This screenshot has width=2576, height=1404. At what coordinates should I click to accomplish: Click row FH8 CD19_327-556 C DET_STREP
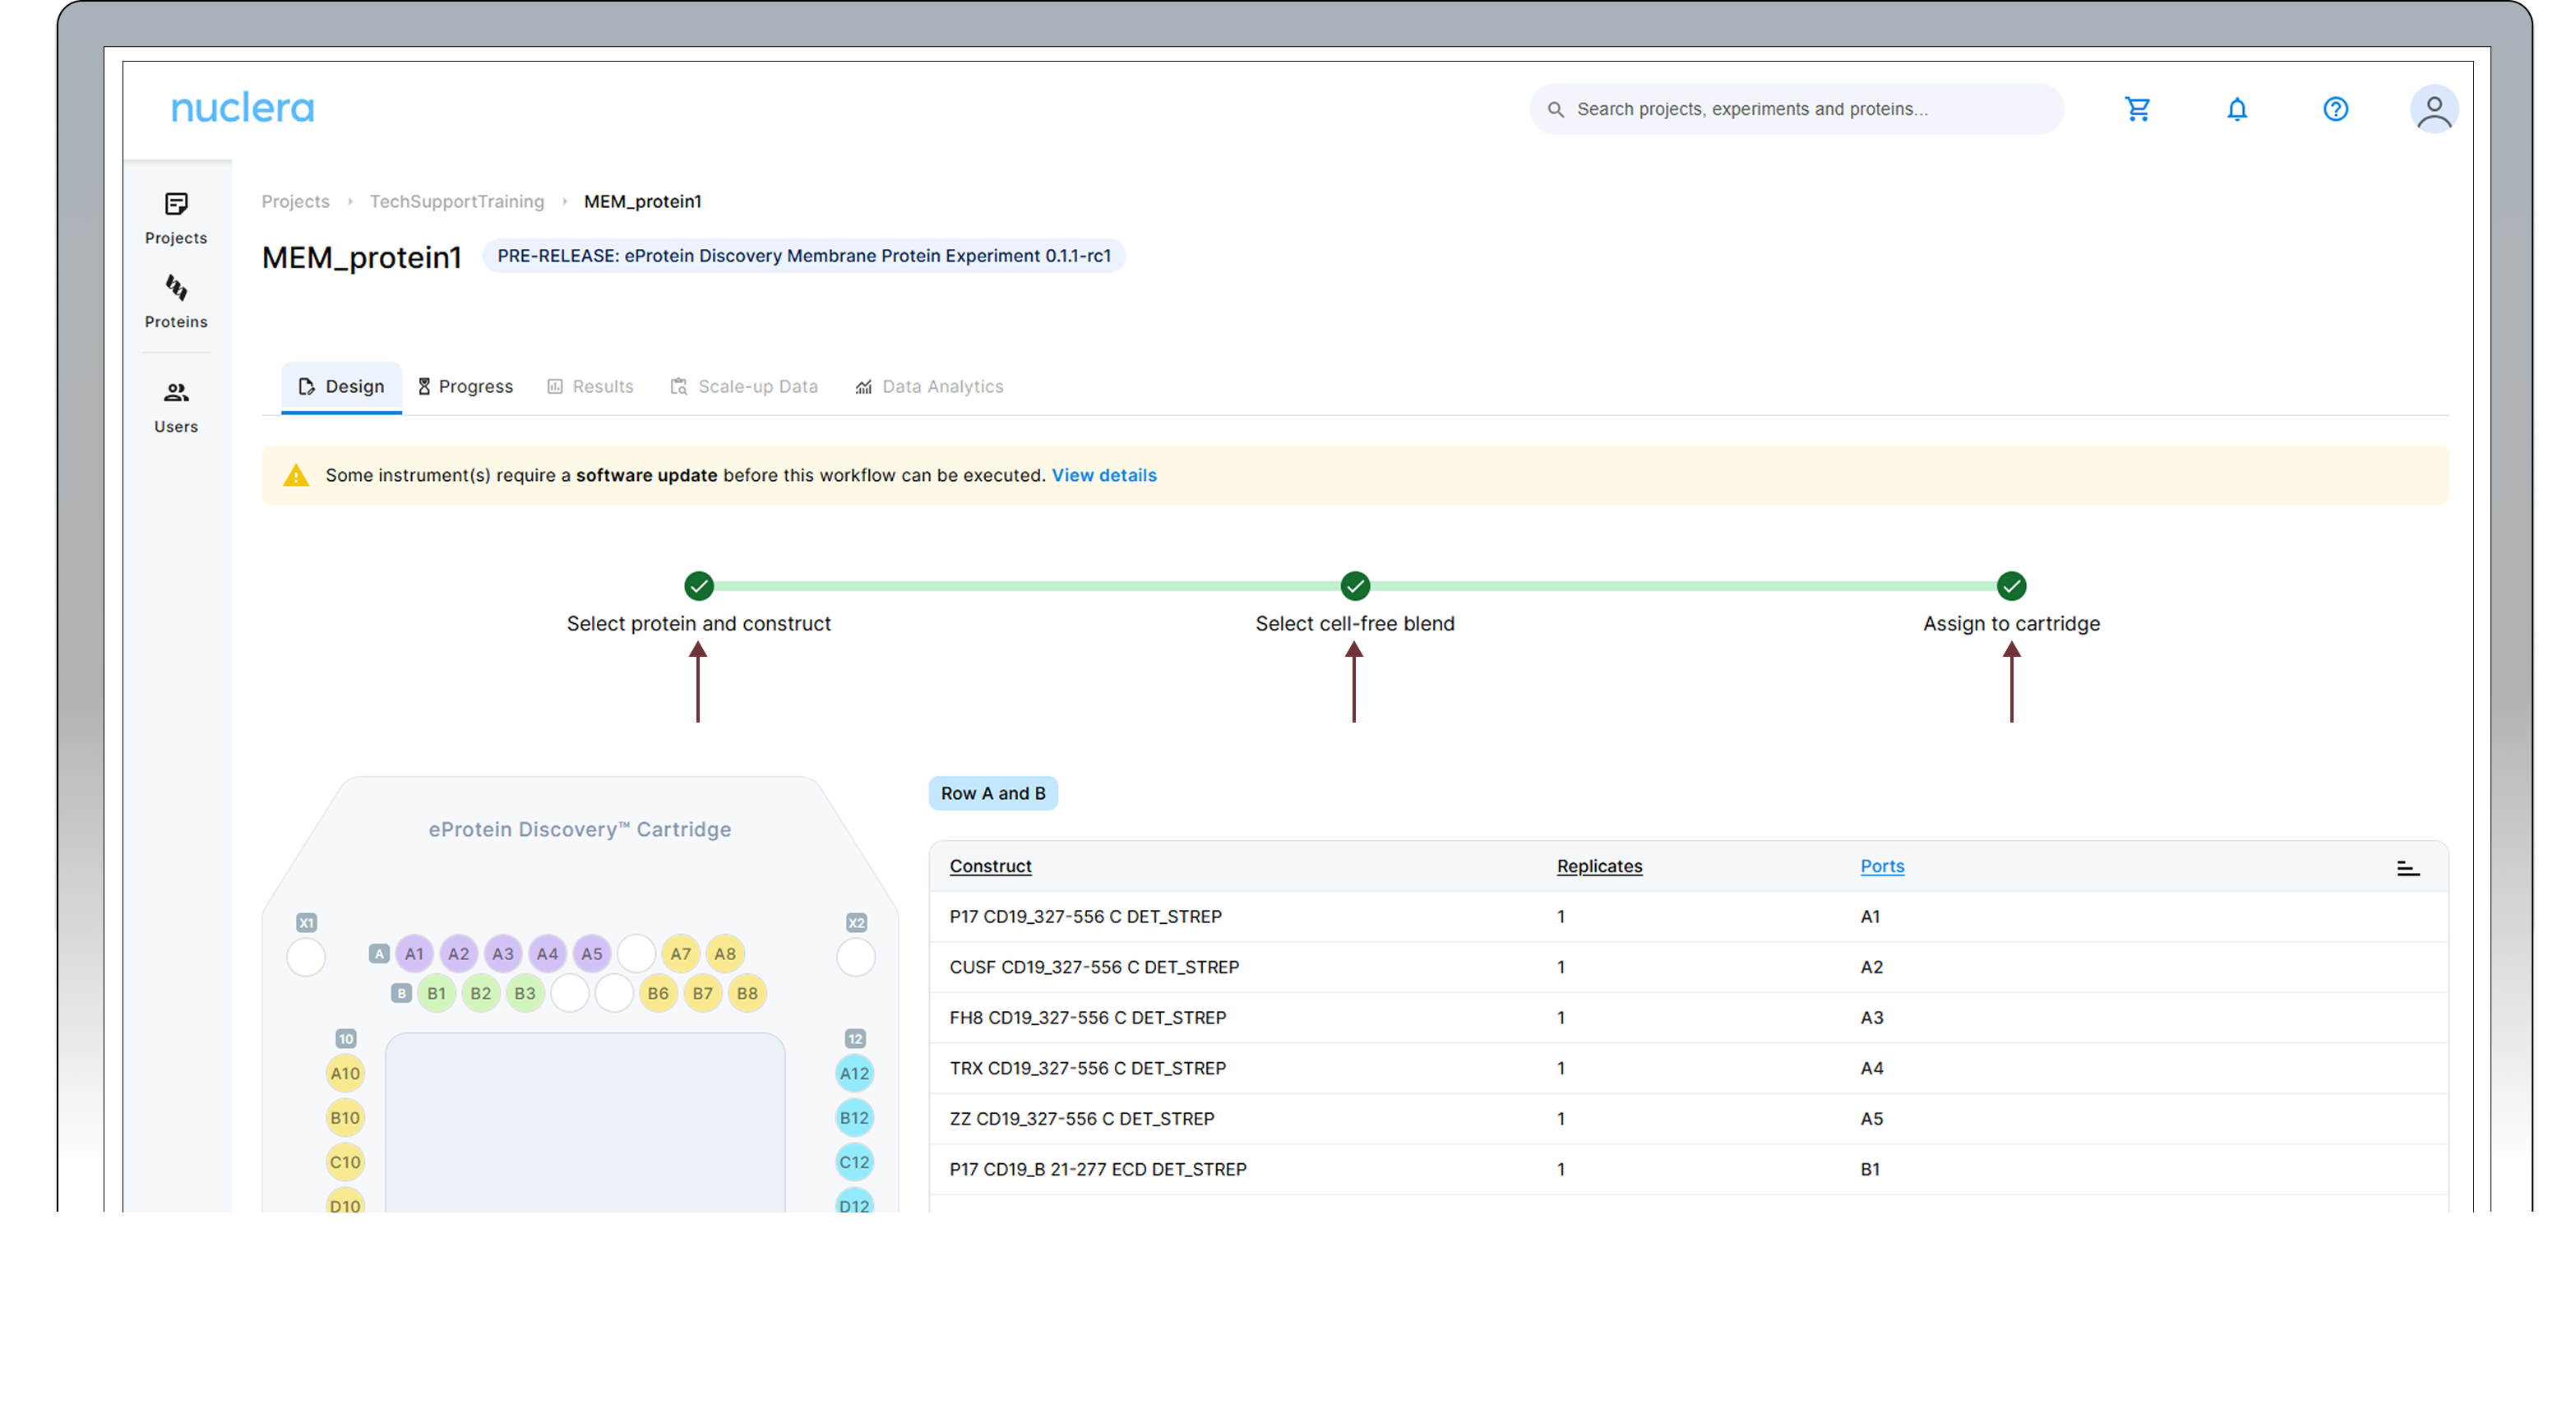(1688, 1018)
